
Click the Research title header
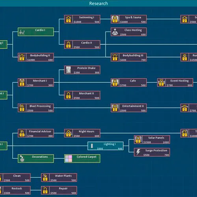tap(98, 4)
